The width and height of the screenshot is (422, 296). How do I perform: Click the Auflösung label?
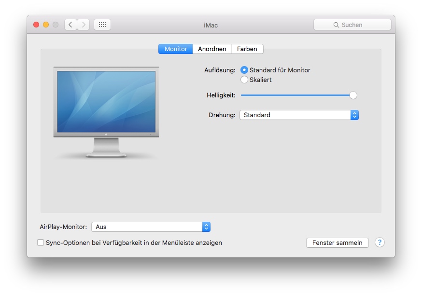click(220, 70)
